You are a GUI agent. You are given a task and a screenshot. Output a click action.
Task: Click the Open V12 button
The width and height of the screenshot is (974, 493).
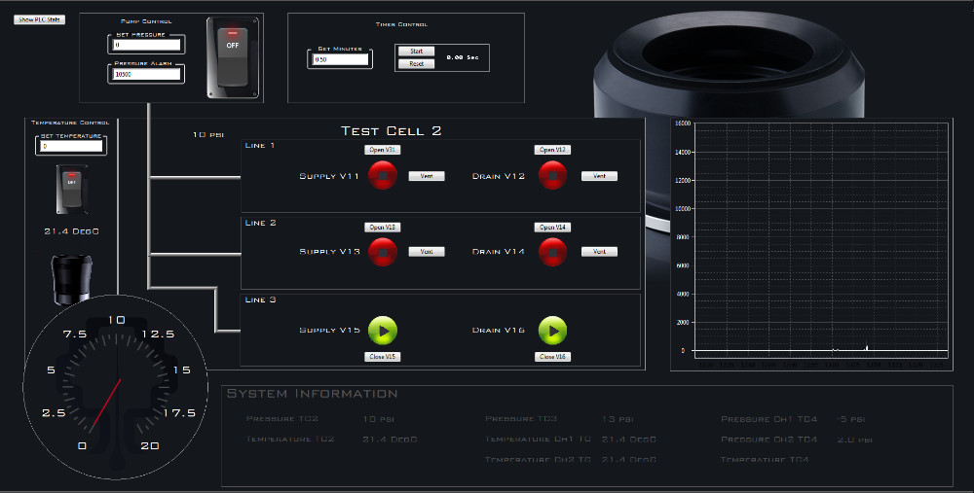click(x=552, y=150)
